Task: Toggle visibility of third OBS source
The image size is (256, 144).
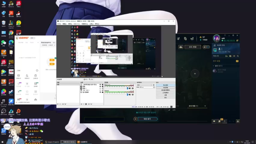Action: tap(100, 88)
